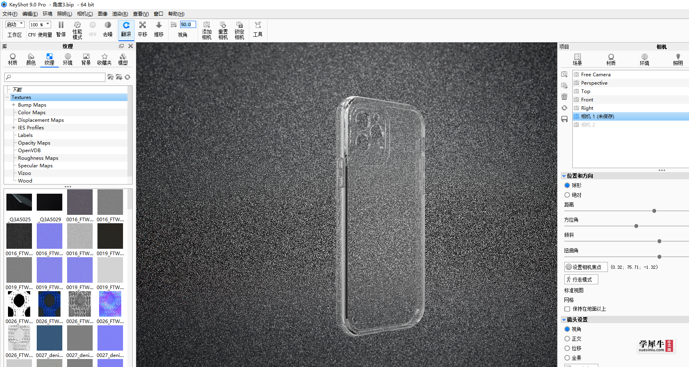Open the 帮助(H) menu
Viewport: 689px width, 367px height.
(x=176, y=14)
